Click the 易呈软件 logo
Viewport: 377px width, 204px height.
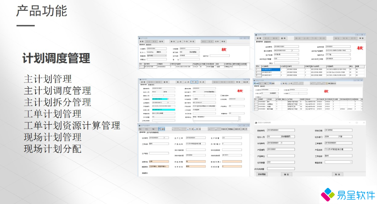(x=348, y=195)
